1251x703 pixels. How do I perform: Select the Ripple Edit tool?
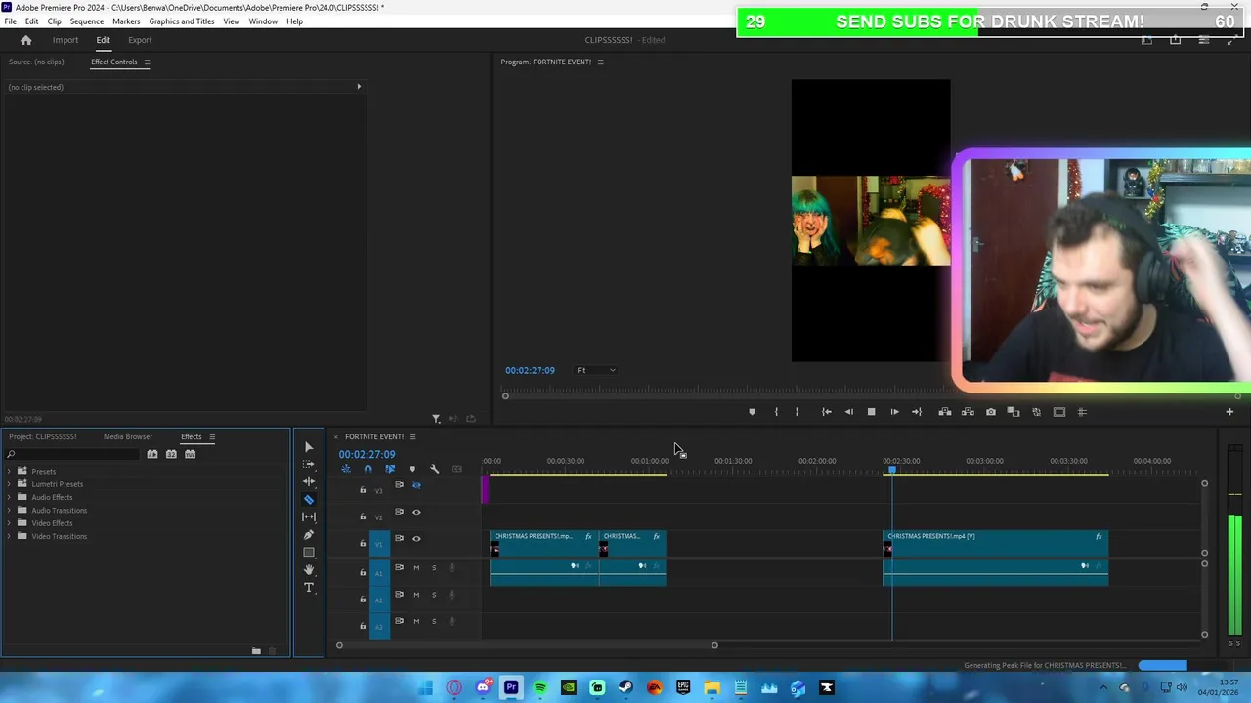(x=309, y=482)
